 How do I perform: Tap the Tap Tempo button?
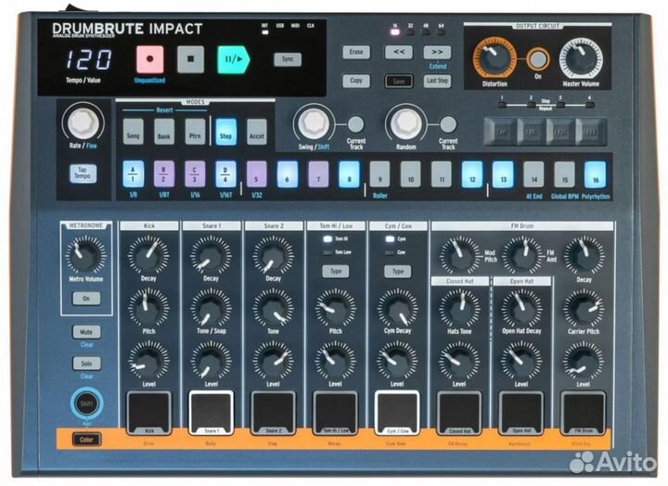[83, 173]
